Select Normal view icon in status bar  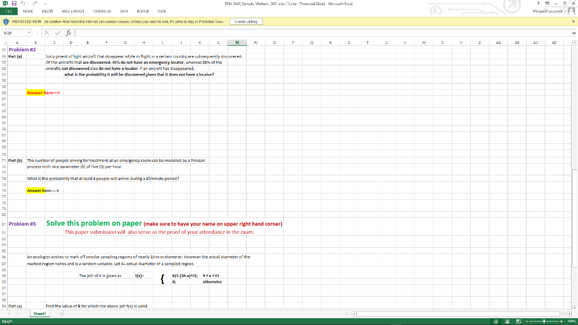pyautogui.click(x=496, y=321)
